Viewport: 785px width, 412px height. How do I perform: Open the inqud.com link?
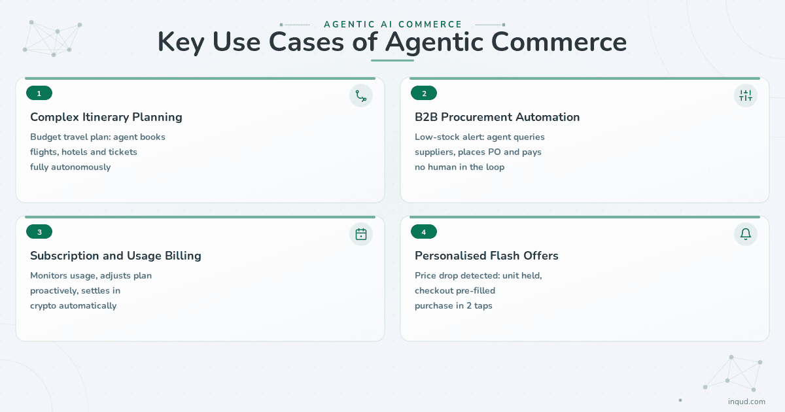click(x=746, y=402)
